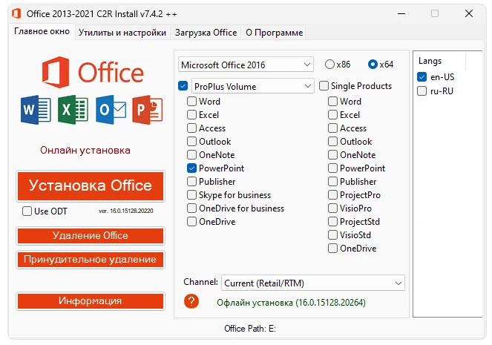The image size is (492, 345).
Task: Open the Microsoft Office 2016 version dropdown
Action: [x=246, y=65]
